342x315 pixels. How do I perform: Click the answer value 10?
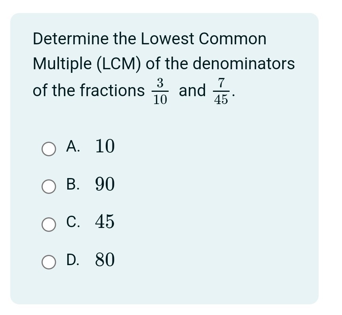[104, 147]
